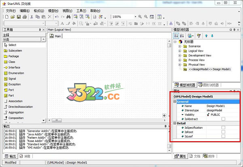Click the Print toolbar icon
This screenshot has width=243, height=167.
pos(25,17)
